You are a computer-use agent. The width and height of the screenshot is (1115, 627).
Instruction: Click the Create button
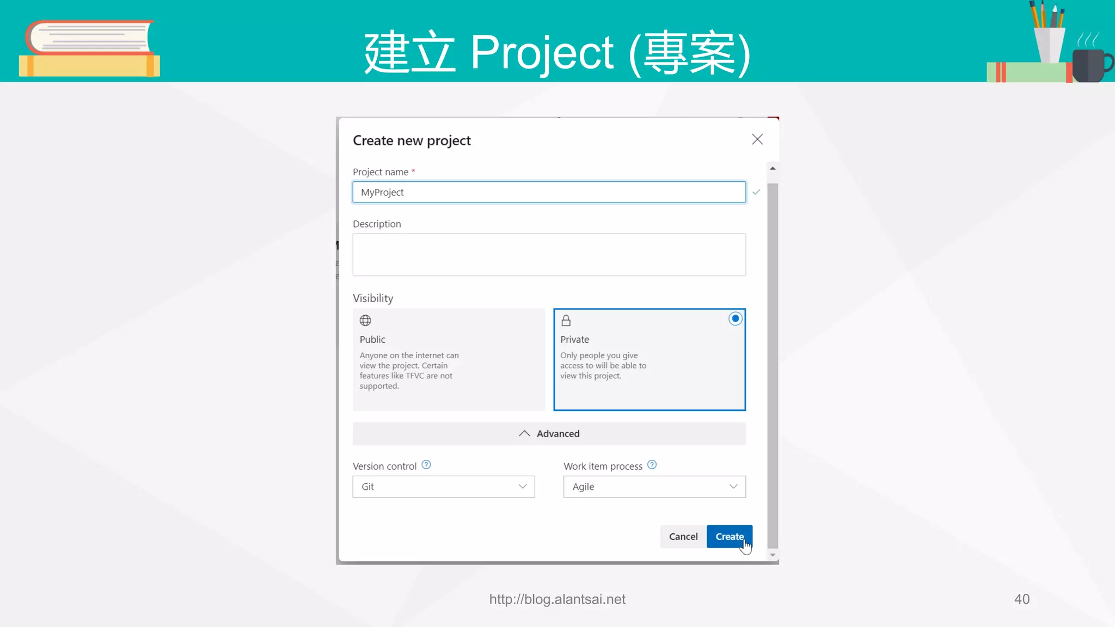coord(730,537)
